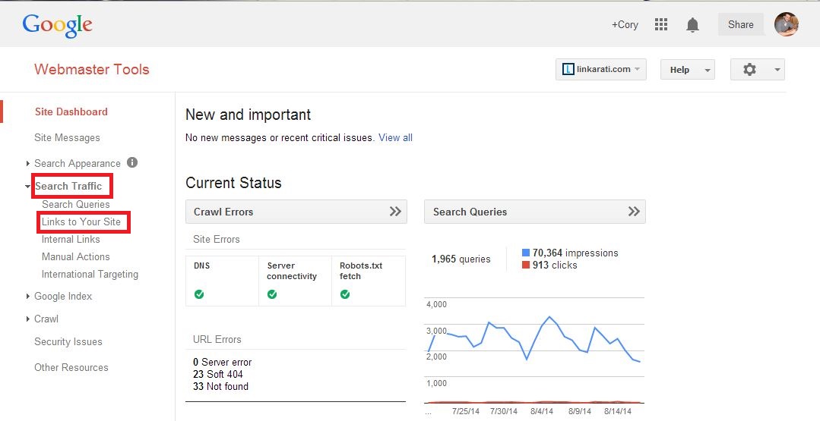820x421 pixels.
Task: Click the Webmaster Tools title
Action: (91, 69)
